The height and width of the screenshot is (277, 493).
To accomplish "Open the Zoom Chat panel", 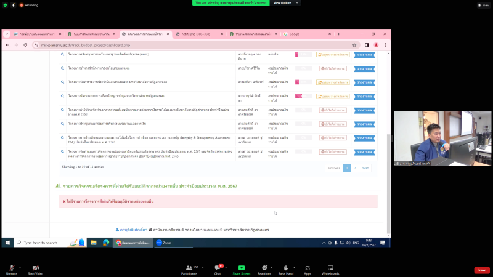I will tap(217, 268).
